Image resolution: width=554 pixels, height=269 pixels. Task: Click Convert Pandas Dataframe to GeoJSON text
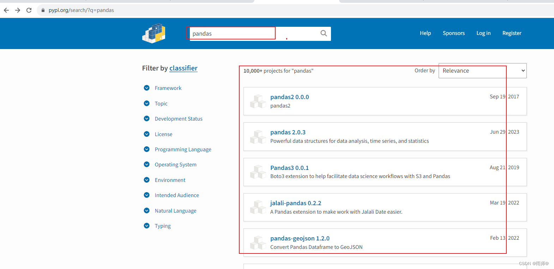pos(317,247)
